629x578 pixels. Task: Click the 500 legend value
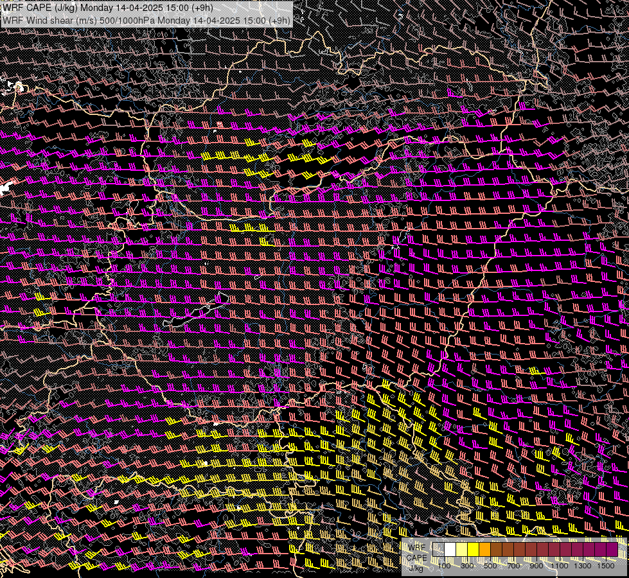490,566
